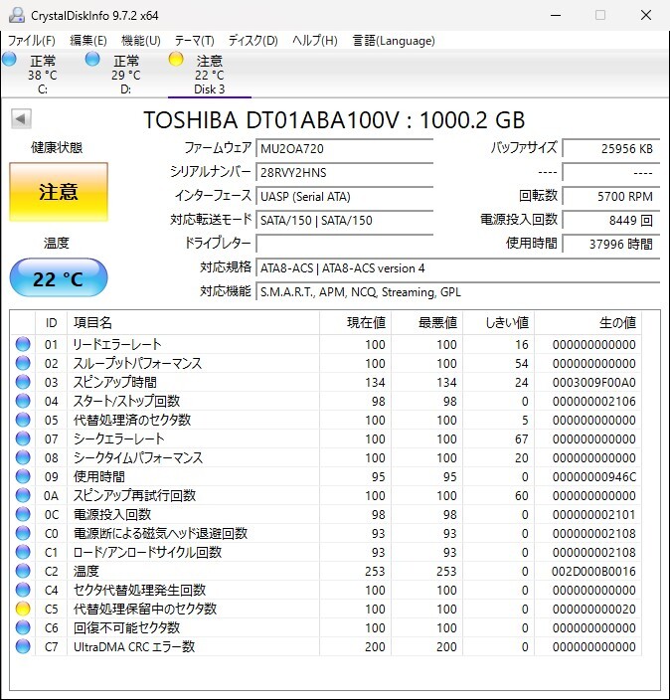
Task: Click the yellow 注意 health status button
Action: pos(59,192)
